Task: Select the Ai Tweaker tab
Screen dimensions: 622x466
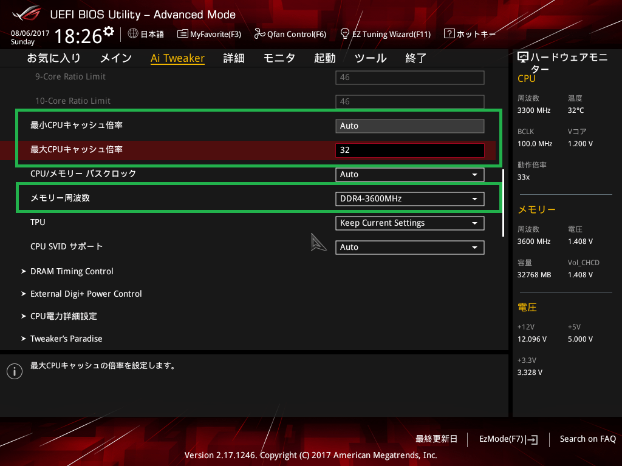Action: 177,58
